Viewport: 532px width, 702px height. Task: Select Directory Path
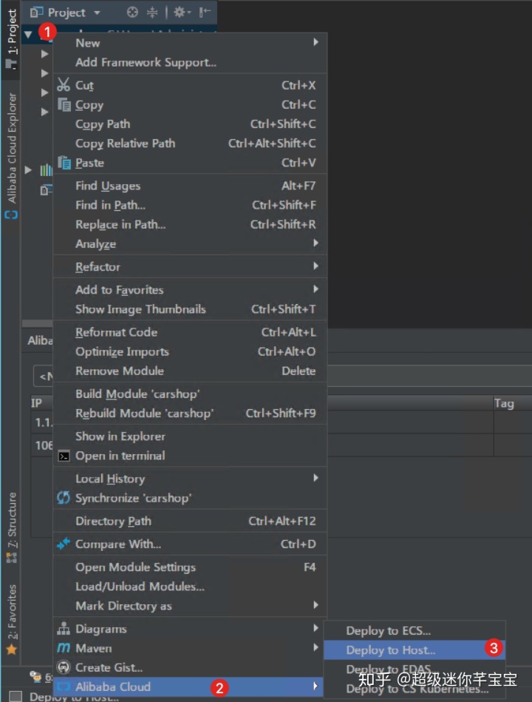coord(190,521)
